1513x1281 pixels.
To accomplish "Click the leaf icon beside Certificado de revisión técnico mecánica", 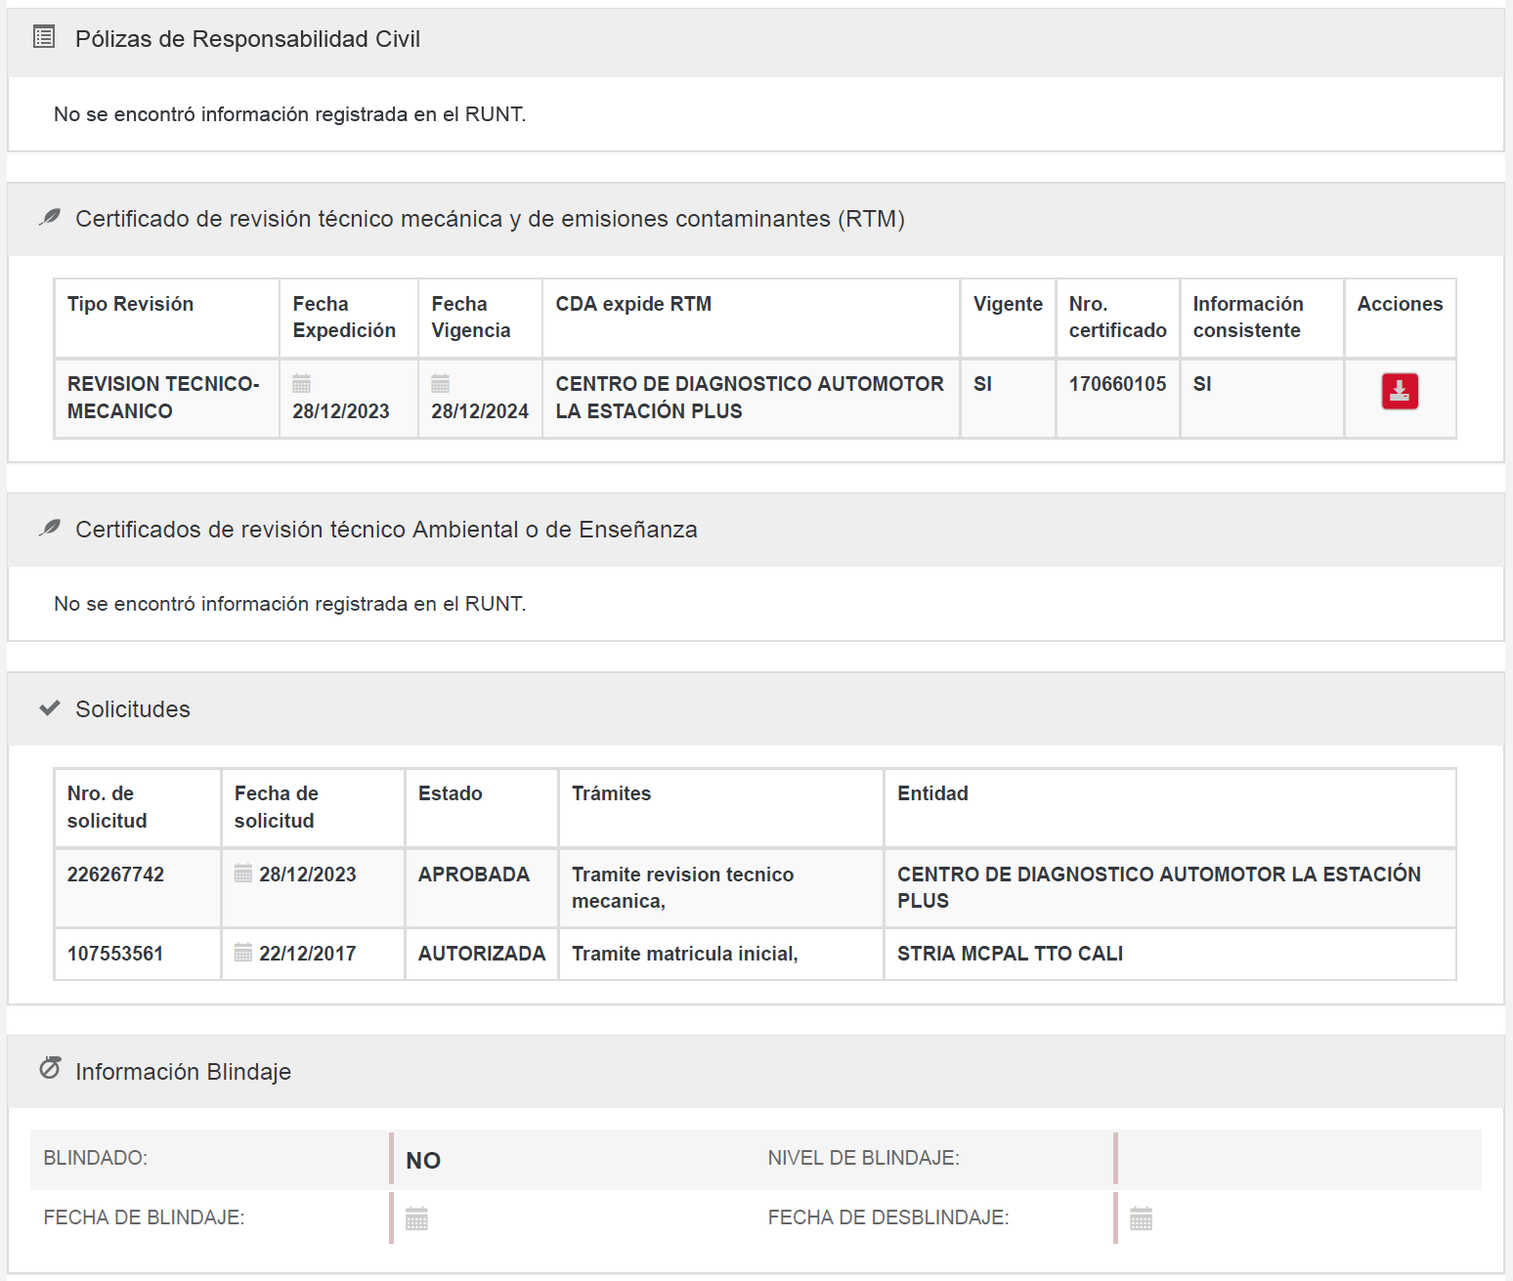I will coord(50,217).
